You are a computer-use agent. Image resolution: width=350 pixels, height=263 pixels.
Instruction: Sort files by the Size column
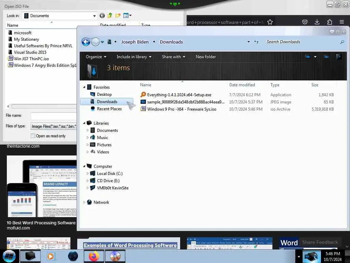[x=315, y=85]
